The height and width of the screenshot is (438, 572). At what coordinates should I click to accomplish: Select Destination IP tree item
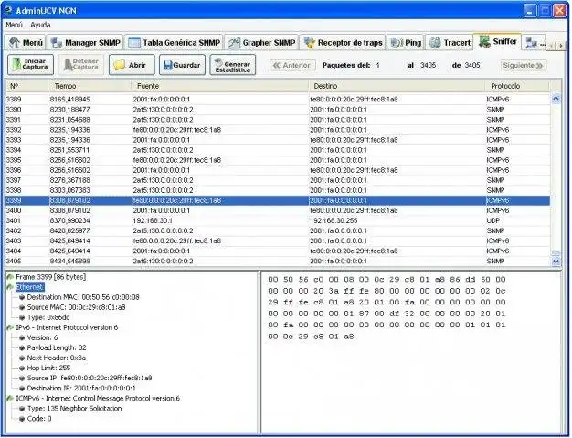tap(81, 389)
